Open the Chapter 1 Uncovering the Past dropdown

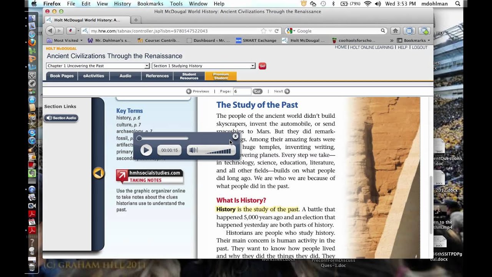(98, 66)
